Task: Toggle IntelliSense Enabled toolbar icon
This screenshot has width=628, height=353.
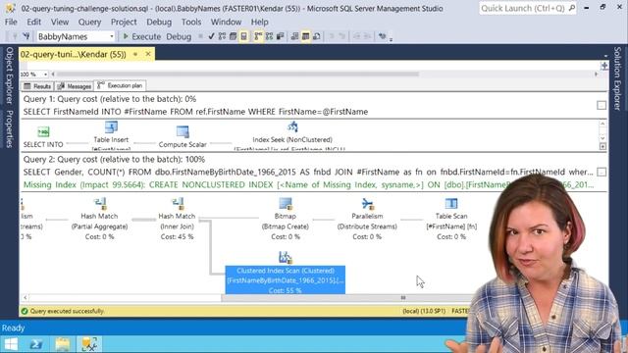Action: [244, 36]
